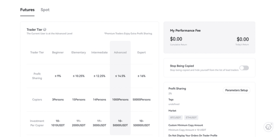
Task: Click the Intermediate tier header
Action: (x=99, y=53)
